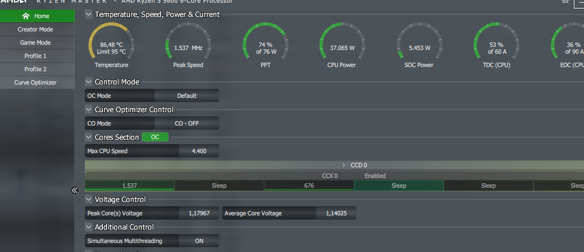Click the SOC Power gauge
This screenshot has height=252, width=584.
click(420, 47)
